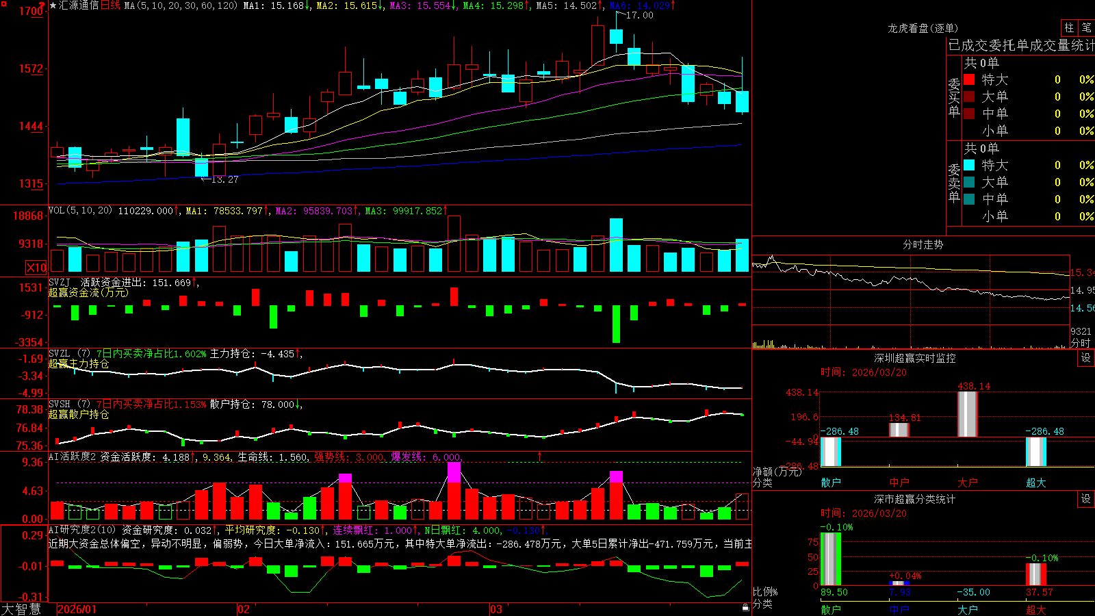Switch 龙虎看盘 to 柱 view
Viewport: 1095px width, 616px height.
pyautogui.click(x=1069, y=27)
